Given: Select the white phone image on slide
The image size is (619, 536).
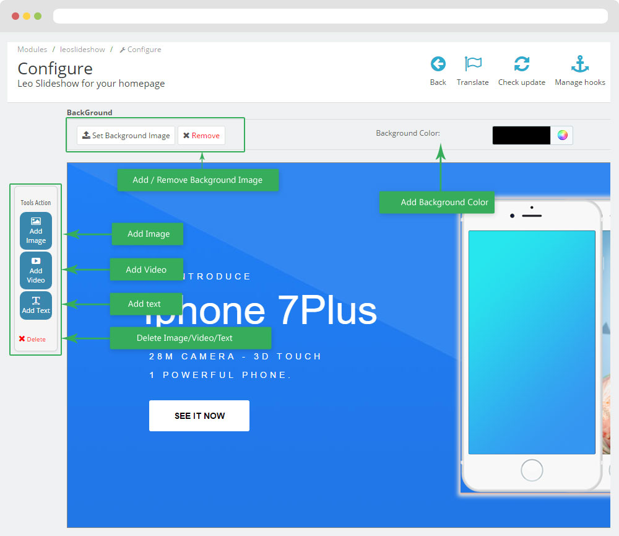Looking at the screenshot, I should click(x=531, y=346).
